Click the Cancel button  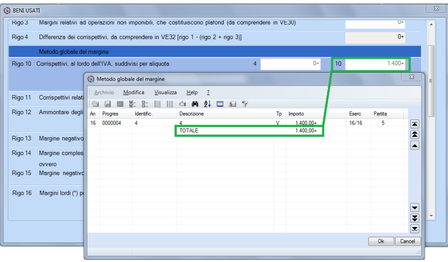[x=407, y=241]
